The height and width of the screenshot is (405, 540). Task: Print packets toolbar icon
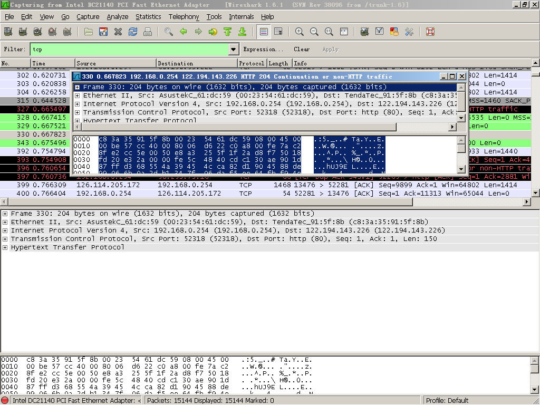pyautogui.click(x=148, y=32)
